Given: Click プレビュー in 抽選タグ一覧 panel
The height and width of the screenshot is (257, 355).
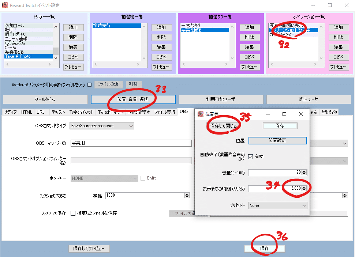Looking at the screenshot, I should [250, 67].
